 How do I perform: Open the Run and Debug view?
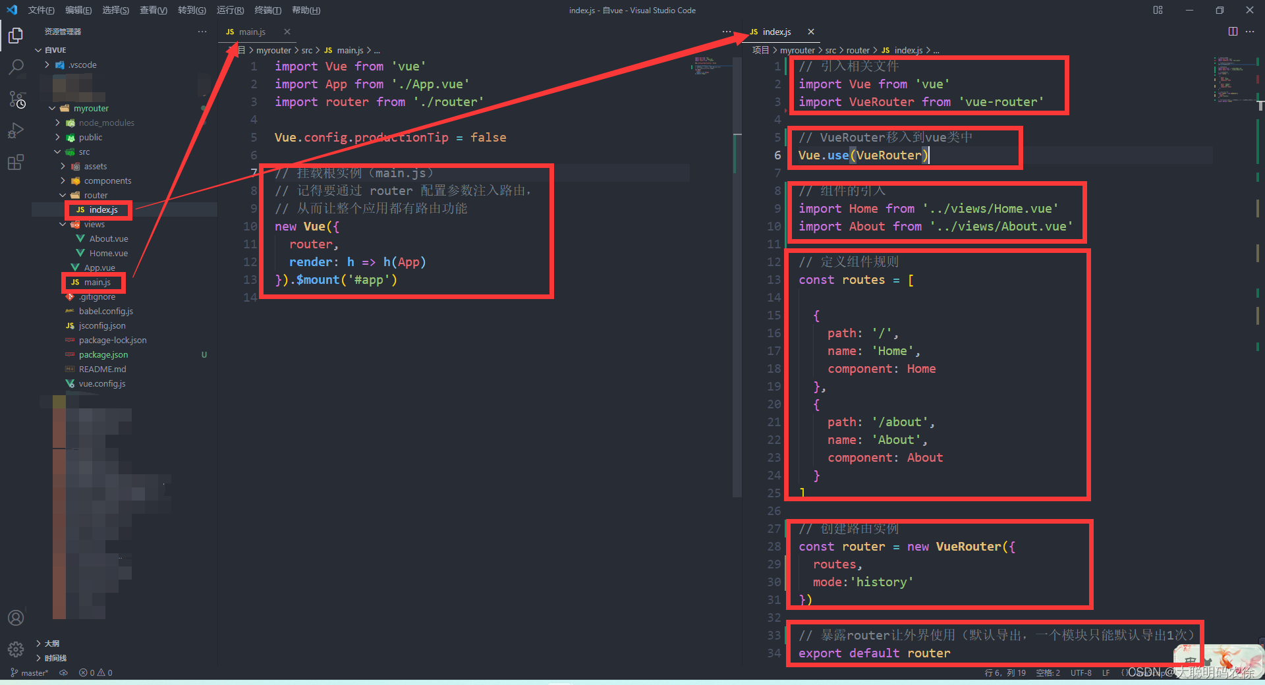[x=16, y=130]
